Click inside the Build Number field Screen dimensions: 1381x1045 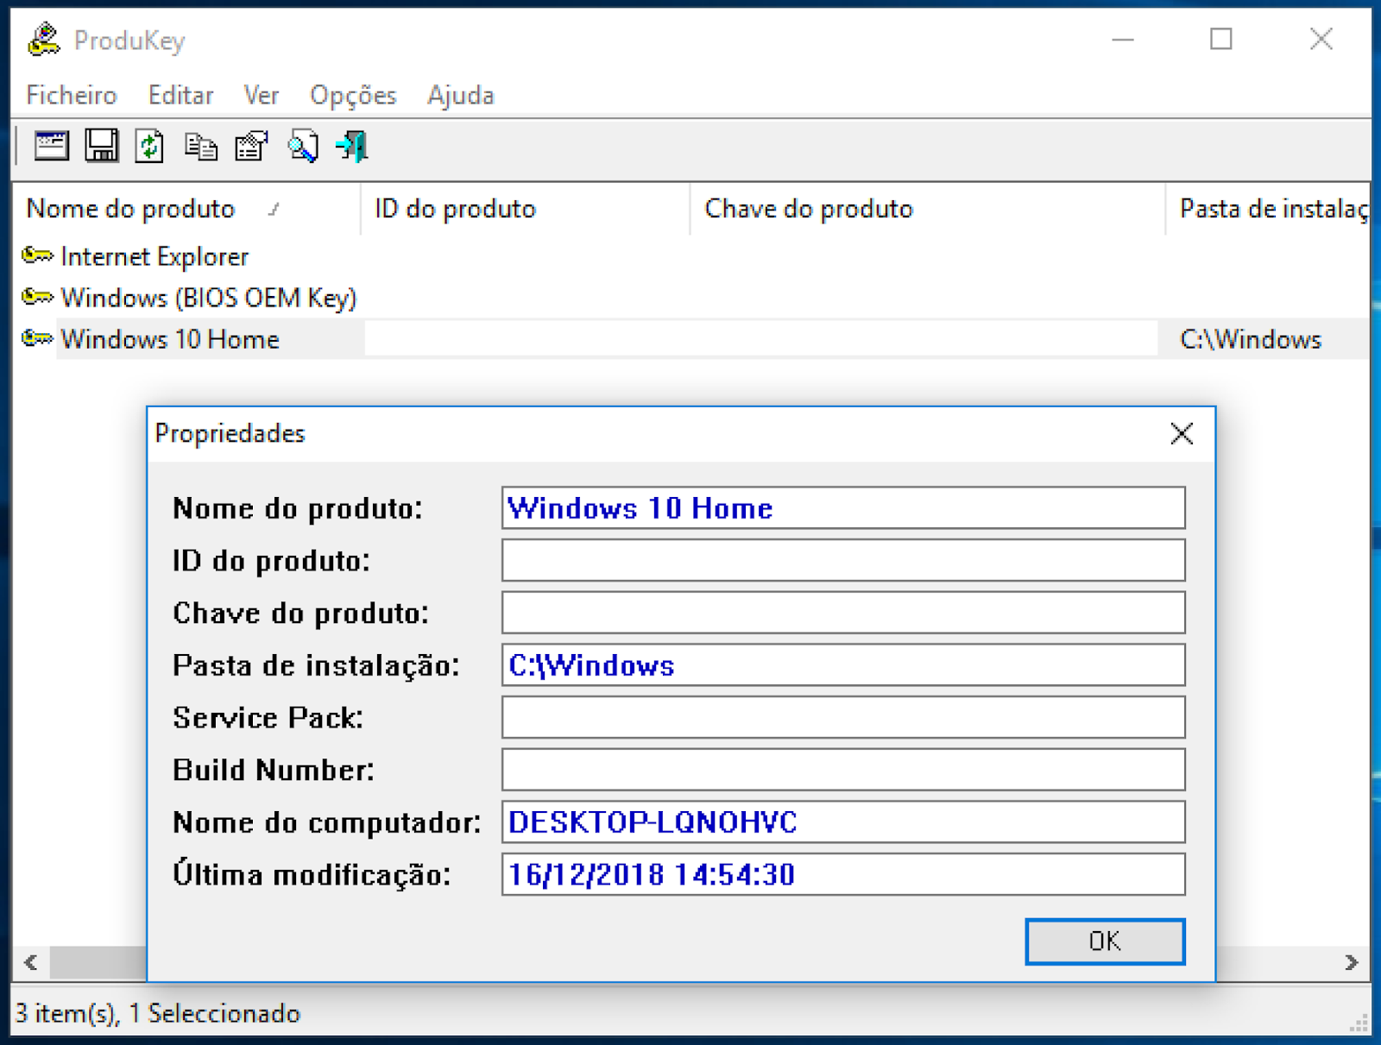click(844, 770)
